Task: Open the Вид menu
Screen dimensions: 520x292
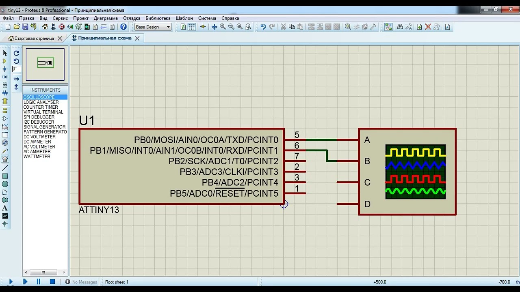Action: 43,18
